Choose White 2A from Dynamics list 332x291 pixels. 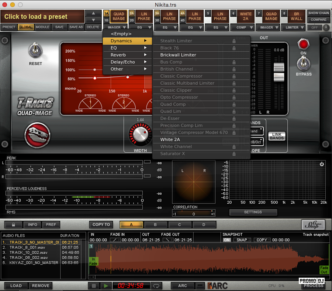pos(201,139)
